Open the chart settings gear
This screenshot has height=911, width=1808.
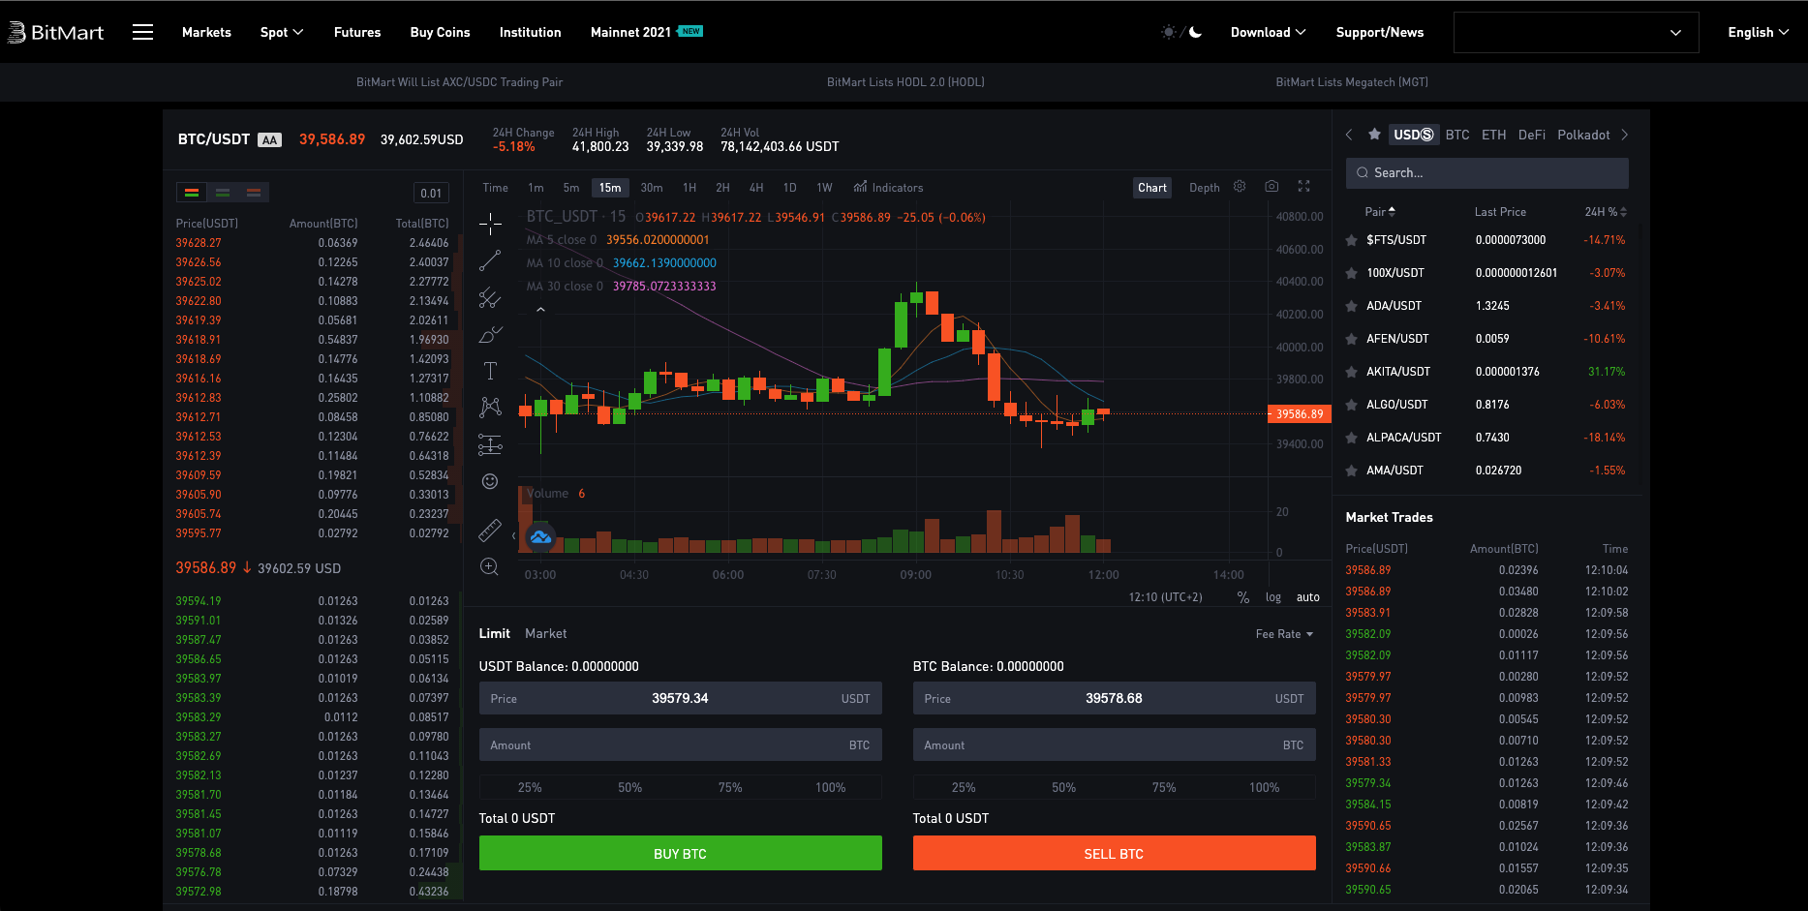[1240, 186]
